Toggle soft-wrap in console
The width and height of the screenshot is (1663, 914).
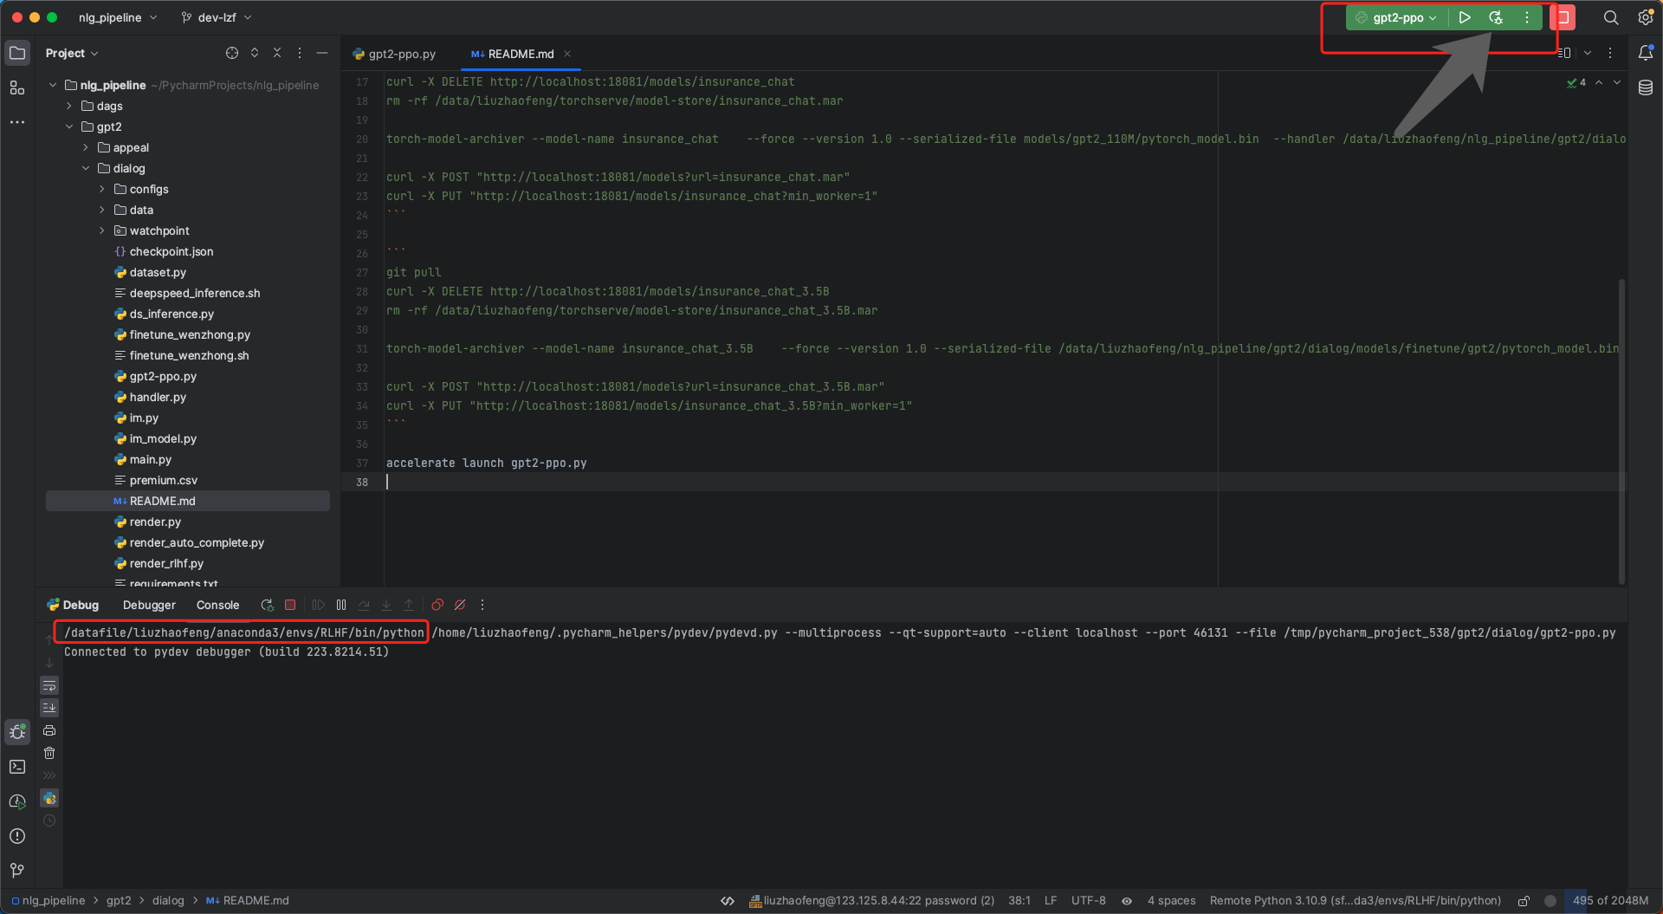coord(49,685)
